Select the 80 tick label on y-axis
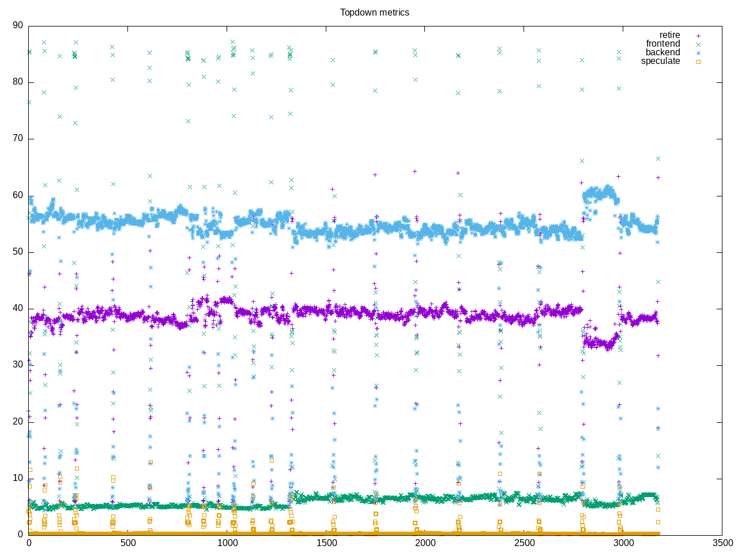 (18, 82)
